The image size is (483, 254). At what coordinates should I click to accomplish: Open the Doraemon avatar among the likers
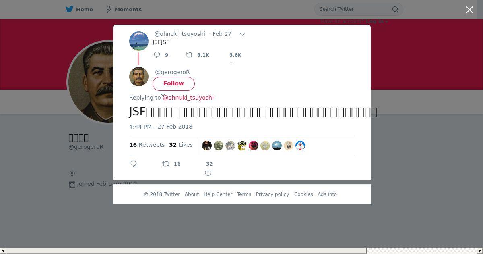pos(300,146)
